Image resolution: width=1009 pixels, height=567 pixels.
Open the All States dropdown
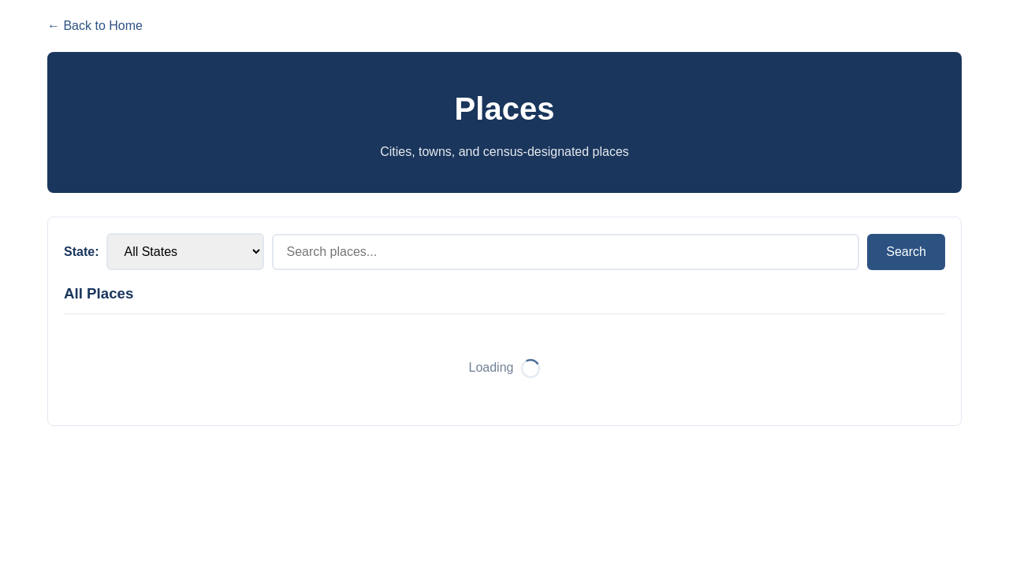coord(185,252)
